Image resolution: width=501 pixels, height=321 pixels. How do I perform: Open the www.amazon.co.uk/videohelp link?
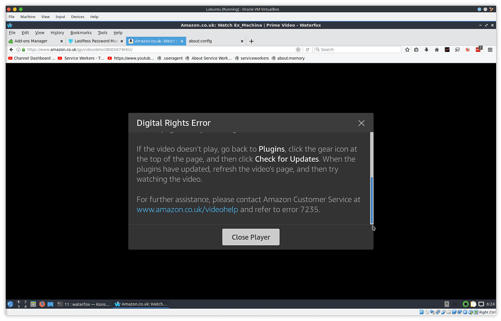tap(187, 209)
